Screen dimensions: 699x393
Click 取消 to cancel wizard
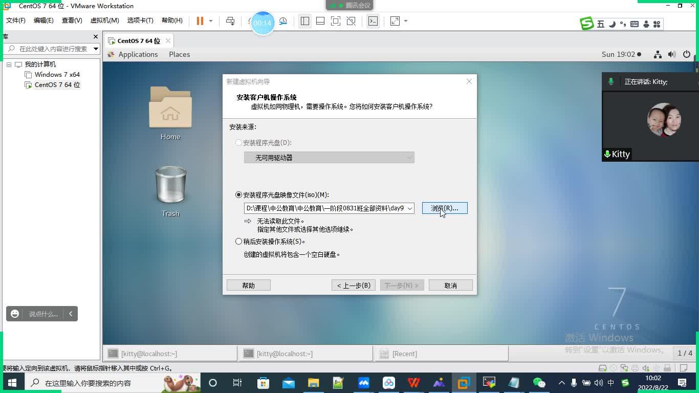(x=451, y=286)
